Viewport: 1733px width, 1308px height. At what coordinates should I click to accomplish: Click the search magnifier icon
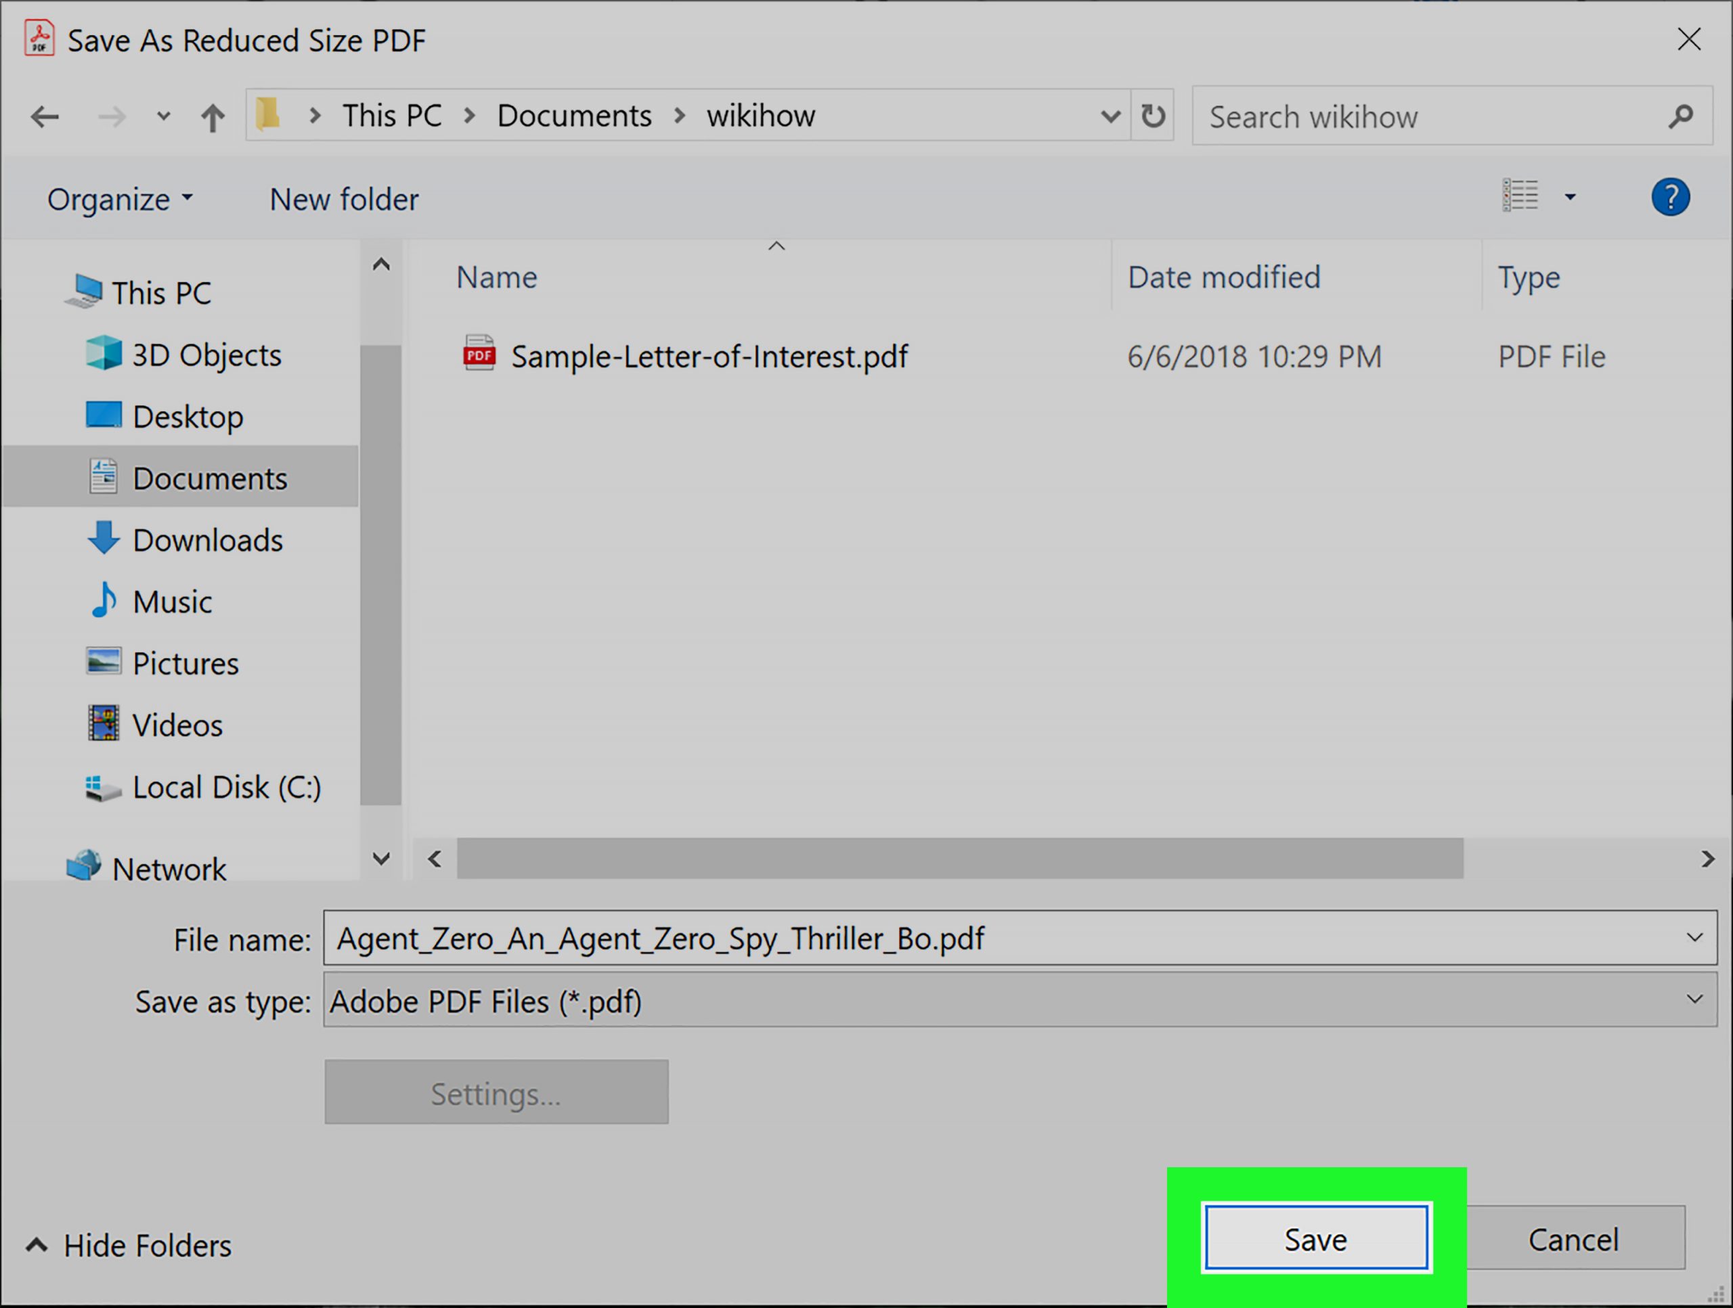pos(1680,116)
